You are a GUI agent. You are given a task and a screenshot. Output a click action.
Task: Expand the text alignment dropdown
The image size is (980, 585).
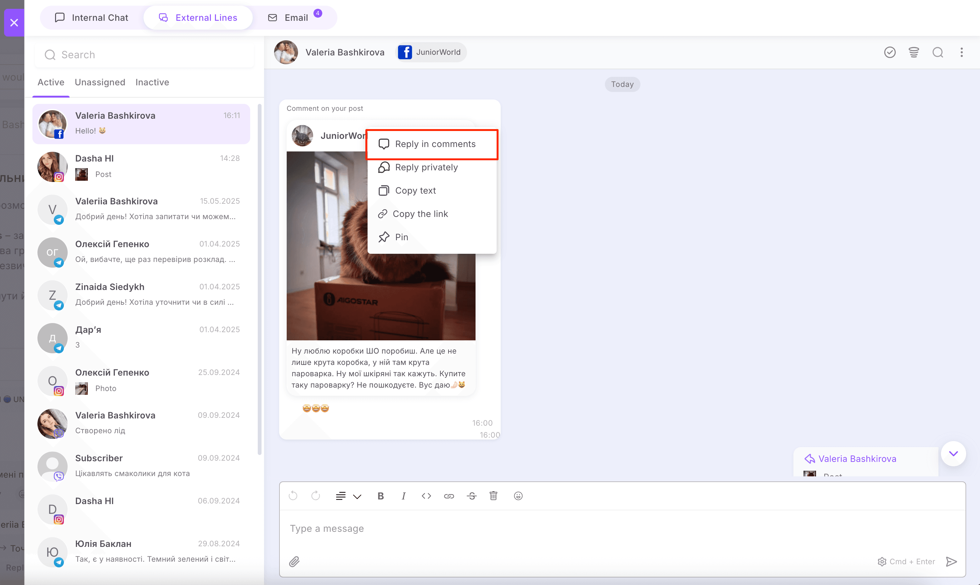point(357,497)
